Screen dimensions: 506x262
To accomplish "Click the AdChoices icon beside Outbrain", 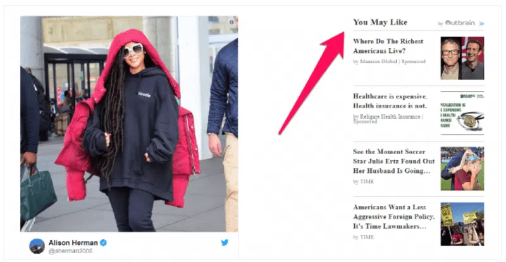I will coord(481,23).
